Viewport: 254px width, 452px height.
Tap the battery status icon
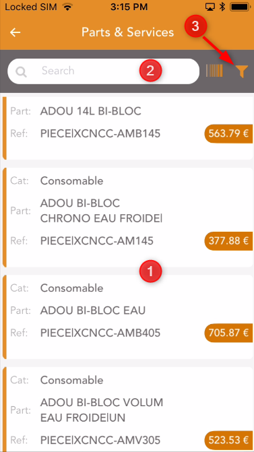[x=239, y=7]
